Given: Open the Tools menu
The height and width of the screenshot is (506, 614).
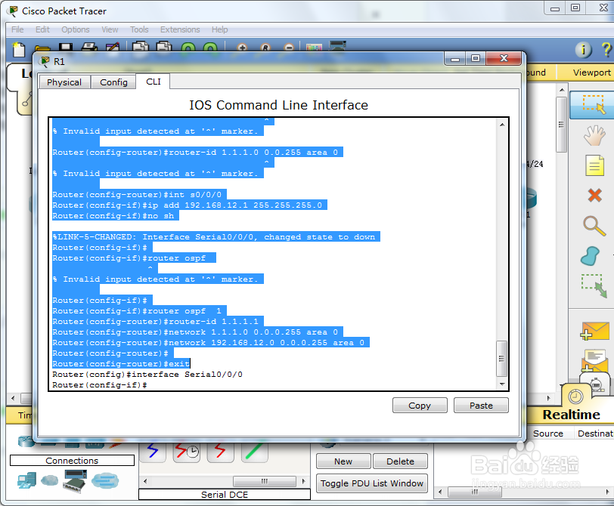Looking at the screenshot, I should [139, 29].
